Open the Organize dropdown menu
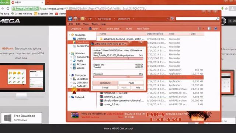The width and height of the screenshot is (236, 133). [x=77, y=28]
